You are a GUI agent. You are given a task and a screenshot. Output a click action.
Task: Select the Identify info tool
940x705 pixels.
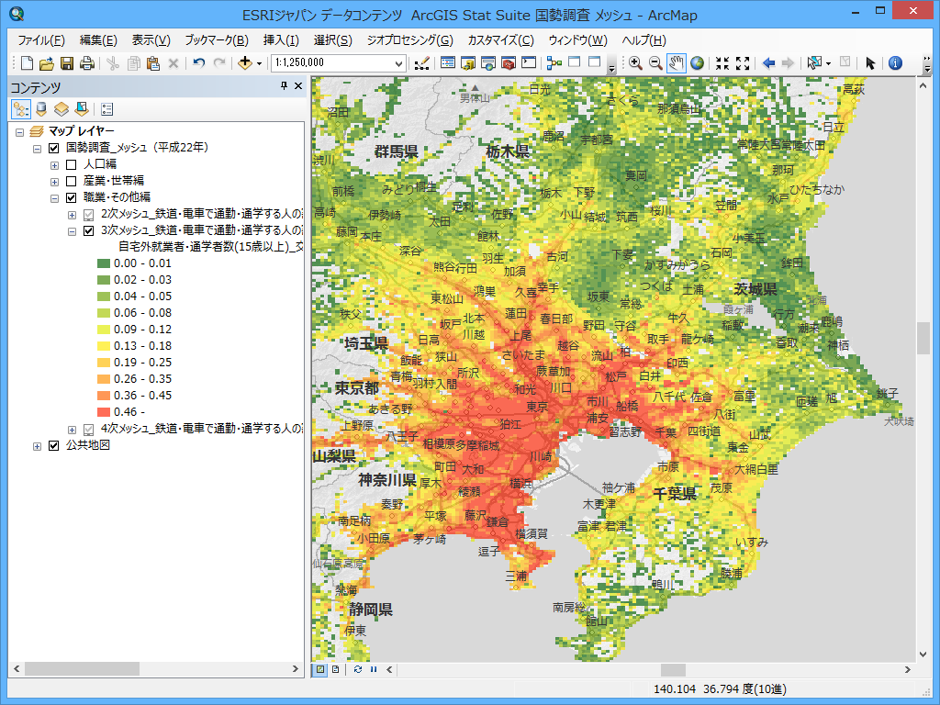click(x=895, y=63)
